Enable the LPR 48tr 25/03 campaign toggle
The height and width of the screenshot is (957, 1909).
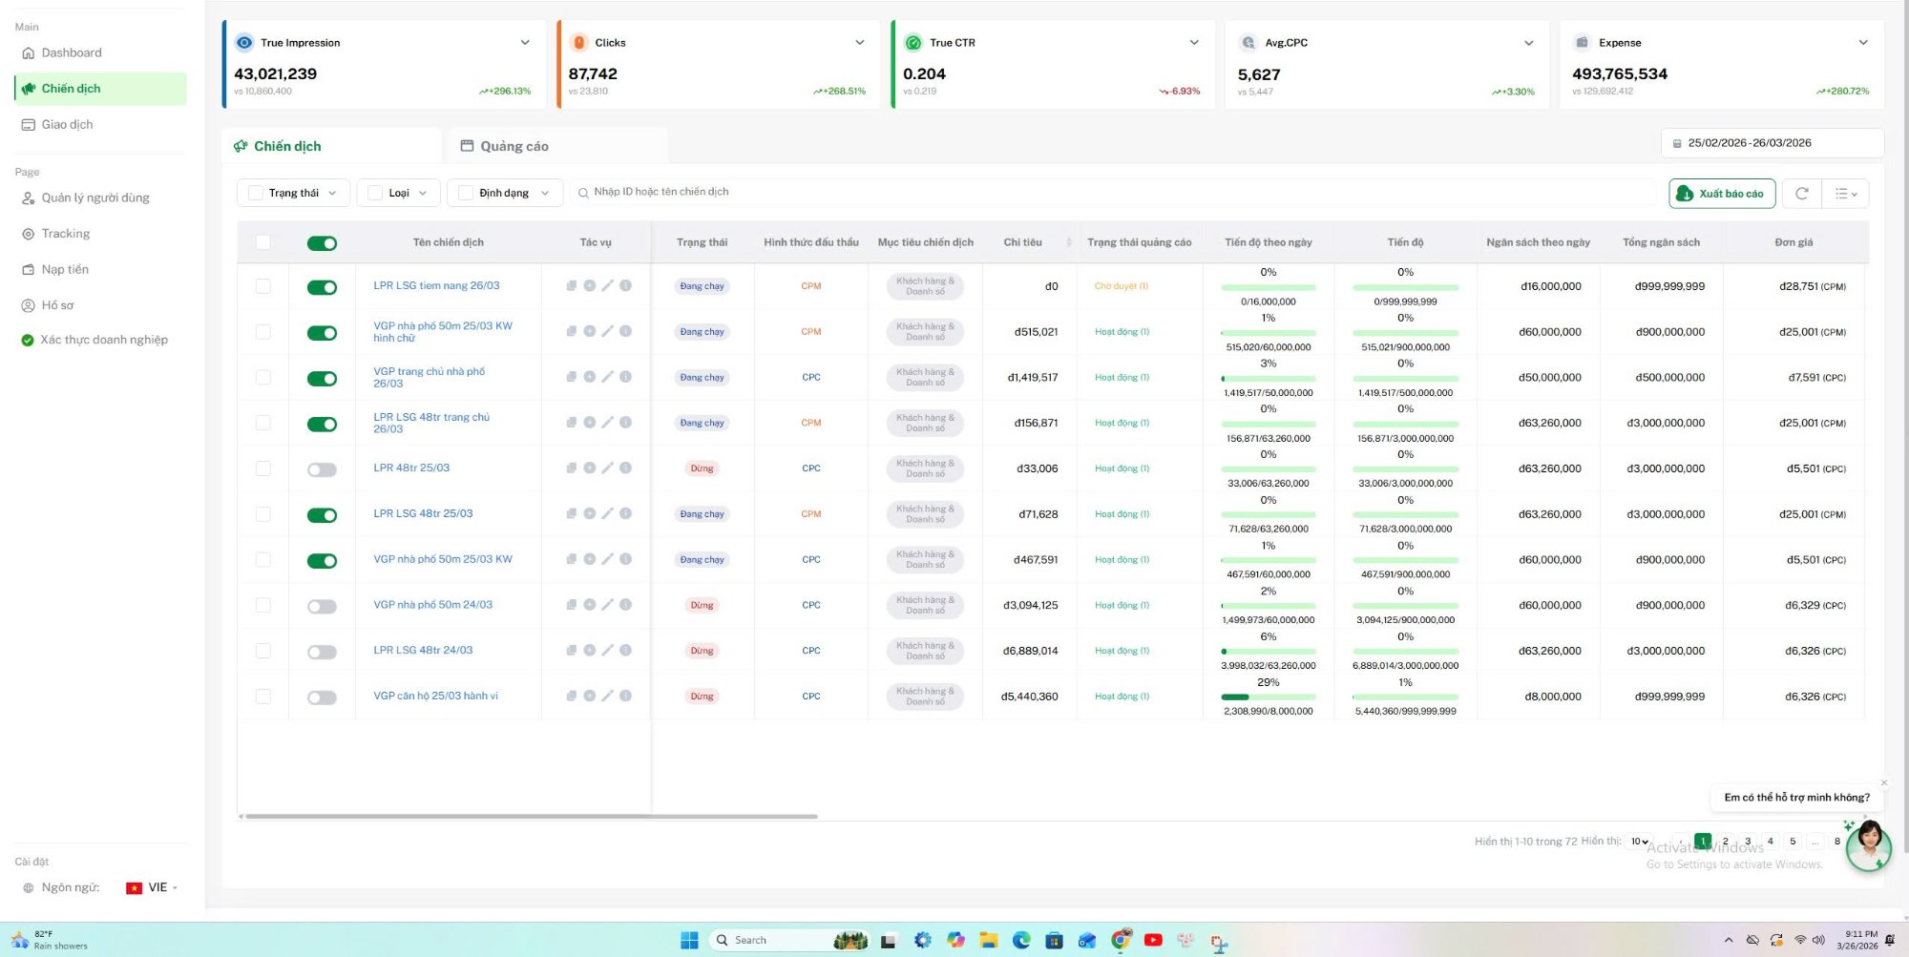click(322, 468)
